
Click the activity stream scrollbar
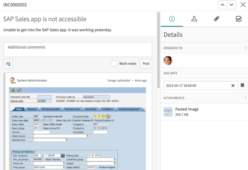pos(158,50)
